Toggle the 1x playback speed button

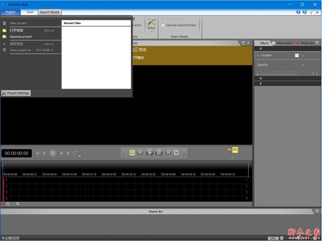176,153
